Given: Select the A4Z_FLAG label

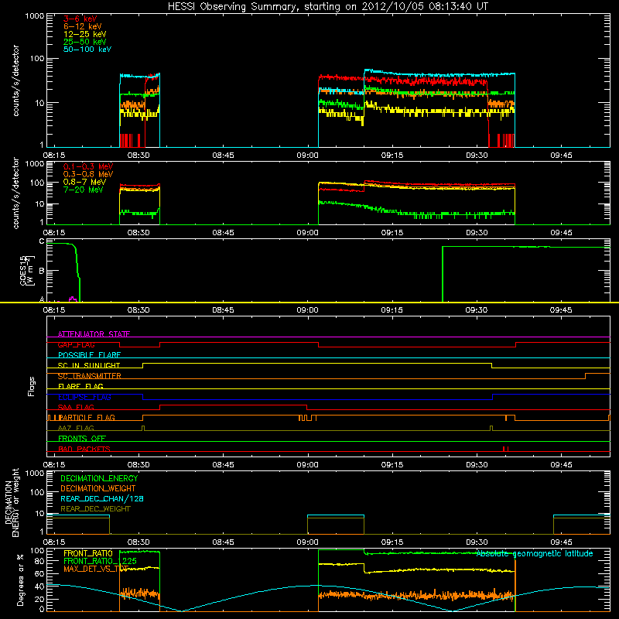Looking at the screenshot, I should pos(76,429).
